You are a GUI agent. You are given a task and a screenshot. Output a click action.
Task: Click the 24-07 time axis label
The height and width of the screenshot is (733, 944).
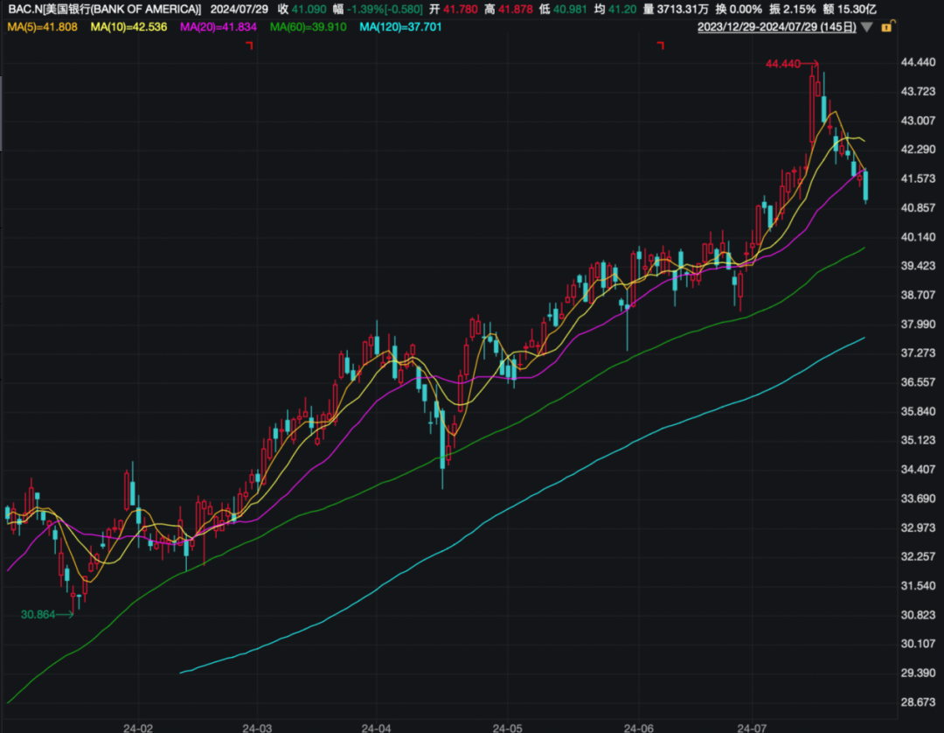753,726
